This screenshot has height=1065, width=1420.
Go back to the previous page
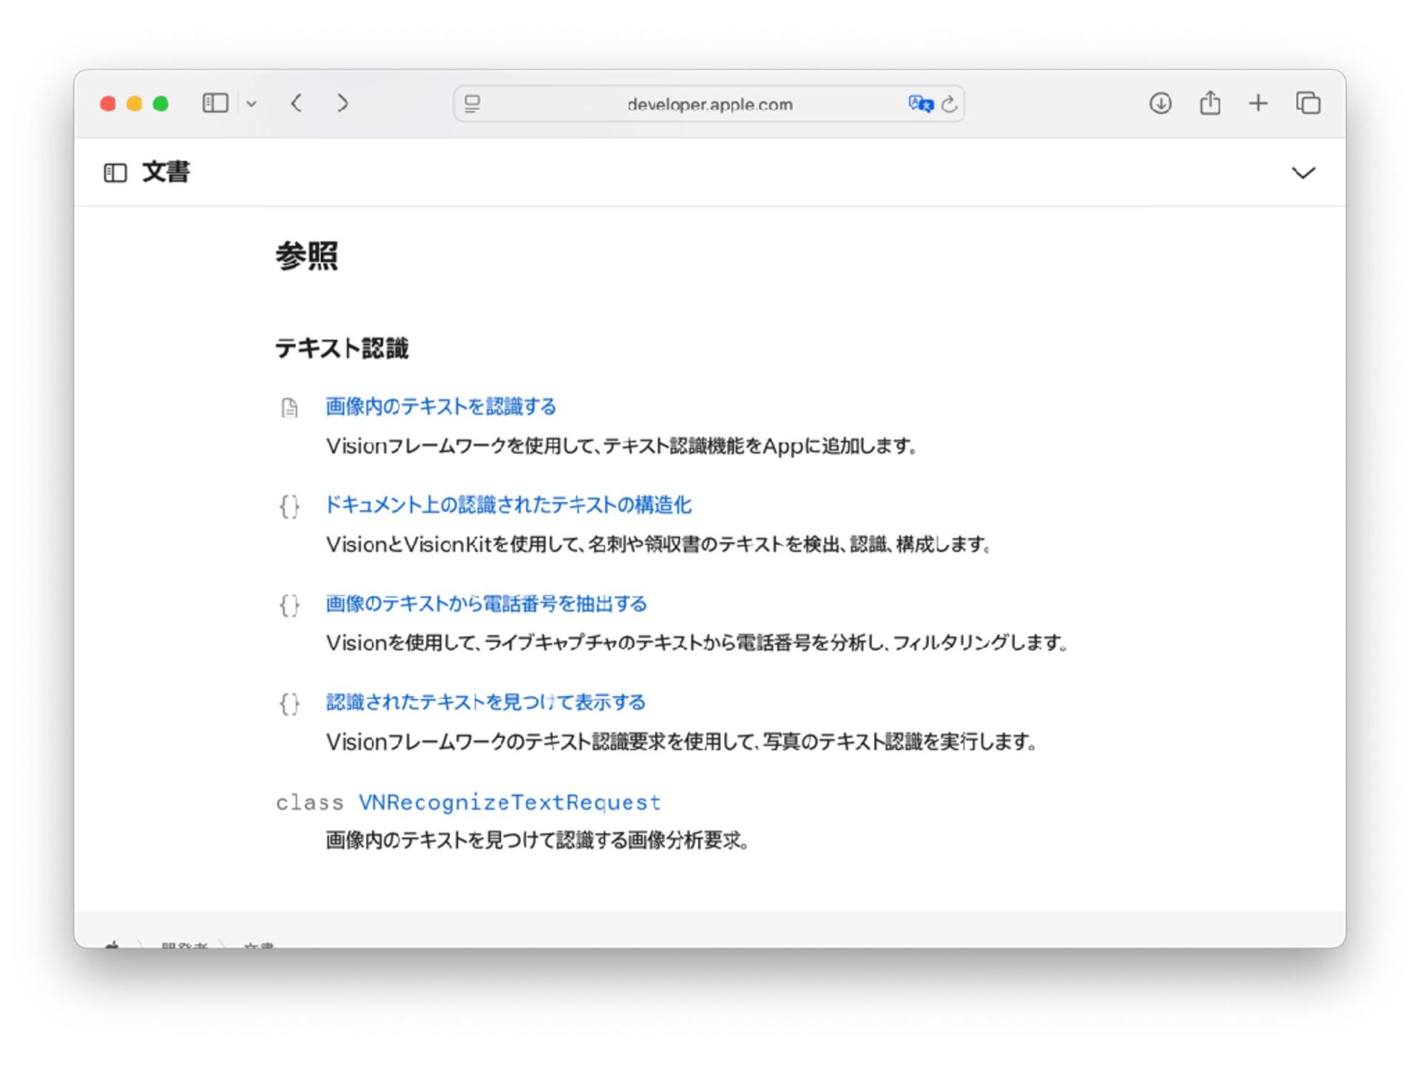[x=297, y=103]
